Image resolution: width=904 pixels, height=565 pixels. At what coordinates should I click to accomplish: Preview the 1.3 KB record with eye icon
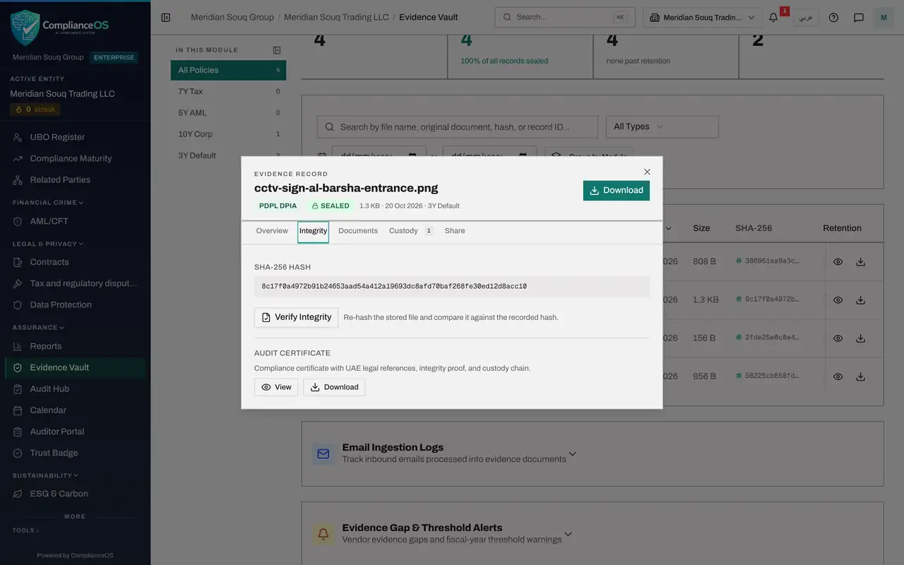838,300
